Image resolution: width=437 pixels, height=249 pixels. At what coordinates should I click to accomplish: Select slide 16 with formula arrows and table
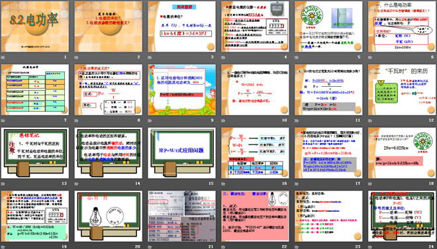tap(255, 153)
